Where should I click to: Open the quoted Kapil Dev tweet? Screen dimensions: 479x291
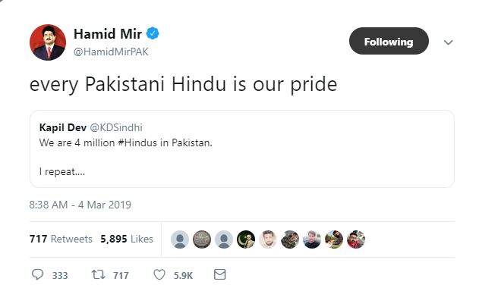coord(242,149)
